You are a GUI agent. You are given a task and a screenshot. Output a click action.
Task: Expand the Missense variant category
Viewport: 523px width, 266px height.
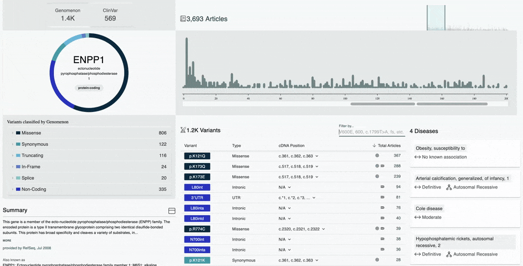tap(13, 133)
